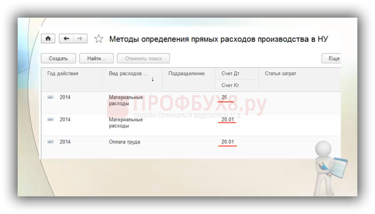Click record icon of Материальные расходы 20.01 row
The height and width of the screenshot is (214, 375).
click(x=50, y=119)
